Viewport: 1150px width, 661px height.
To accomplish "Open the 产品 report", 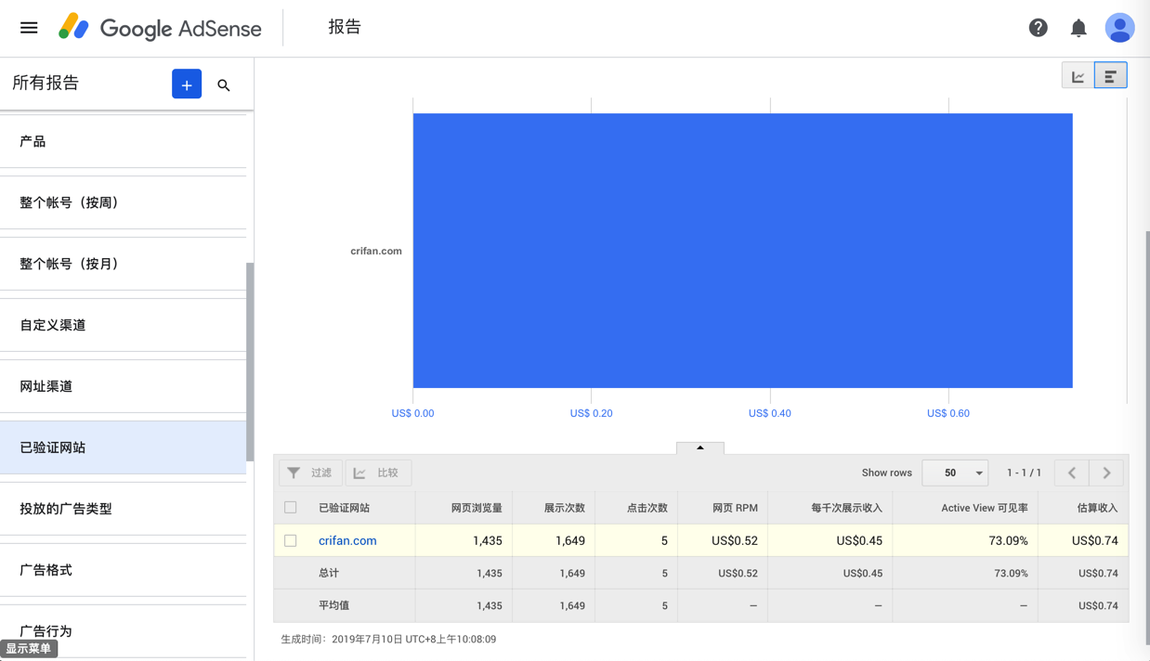I will tap(124, 141).
